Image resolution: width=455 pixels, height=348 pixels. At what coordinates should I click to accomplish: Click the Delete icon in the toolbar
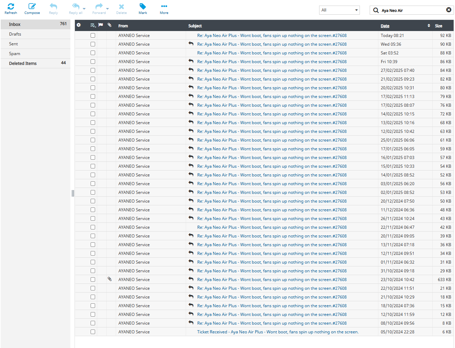(121, 6)
